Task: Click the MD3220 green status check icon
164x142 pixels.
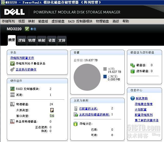Action: [27, 29]
